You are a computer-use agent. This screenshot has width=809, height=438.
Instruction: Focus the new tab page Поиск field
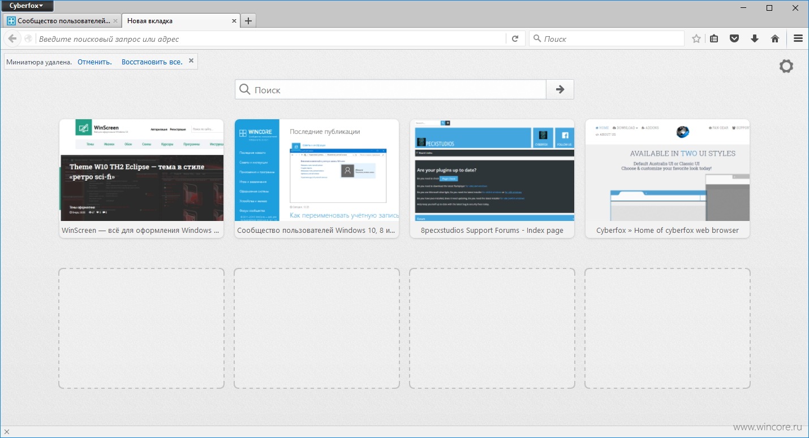391,89
